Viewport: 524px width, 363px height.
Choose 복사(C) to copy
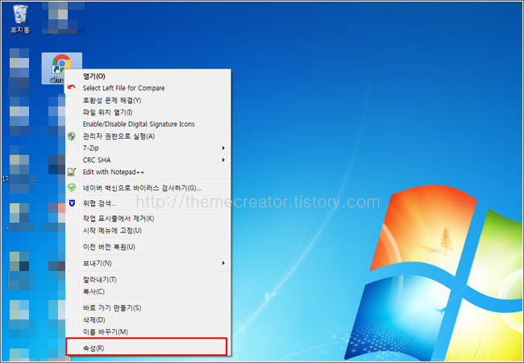(x=148, y=291)
